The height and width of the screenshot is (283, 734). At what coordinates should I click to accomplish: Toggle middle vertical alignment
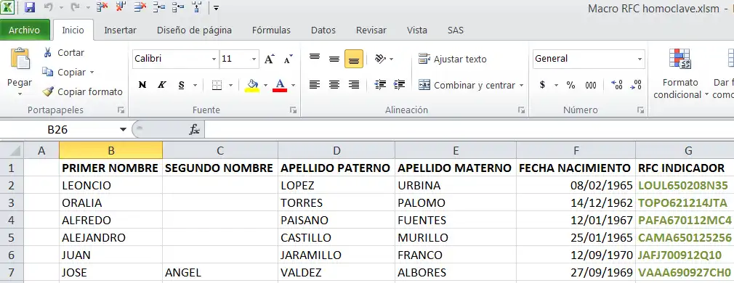(x=334, y=59)
